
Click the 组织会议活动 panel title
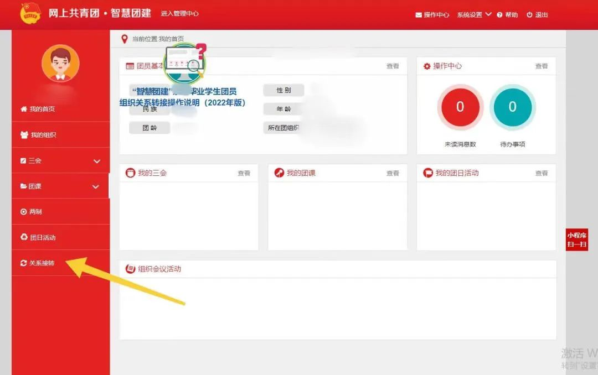point(159,269)
